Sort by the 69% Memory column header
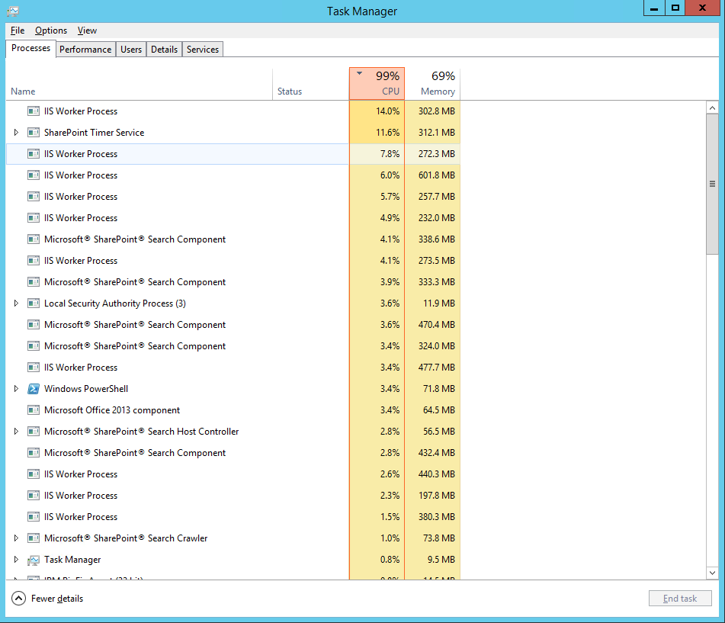The image size is (725, 623). pyautogui.click(x=432, y=84)
